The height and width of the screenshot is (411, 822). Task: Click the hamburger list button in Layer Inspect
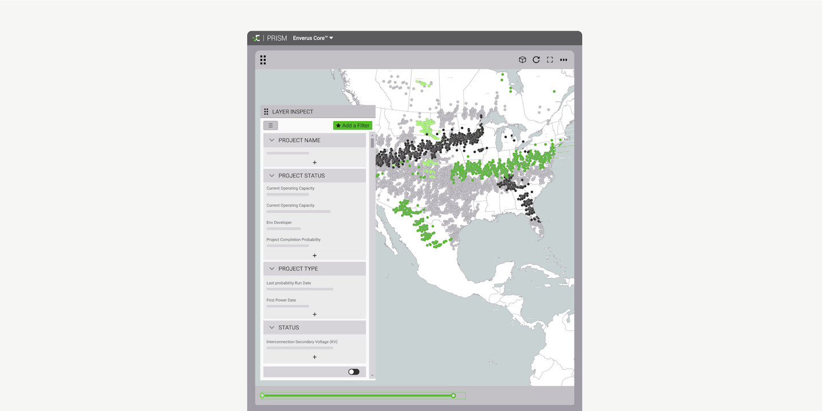(271, 125)
